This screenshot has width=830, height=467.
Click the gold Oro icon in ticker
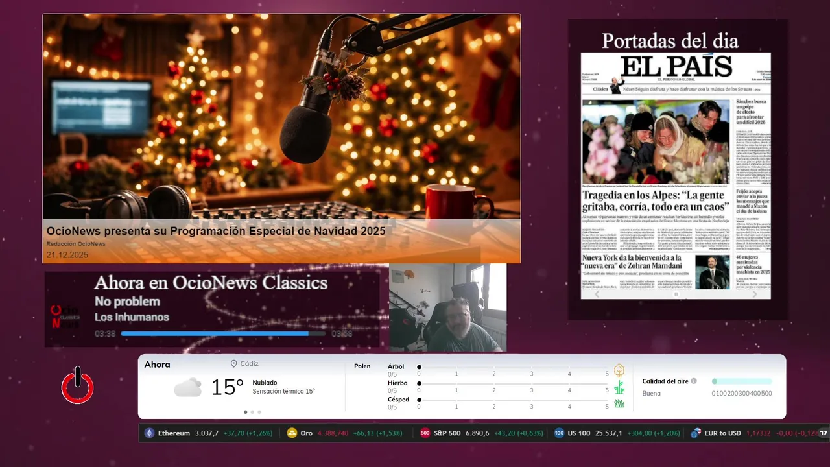pyautogui.click(x=292, y=433)
